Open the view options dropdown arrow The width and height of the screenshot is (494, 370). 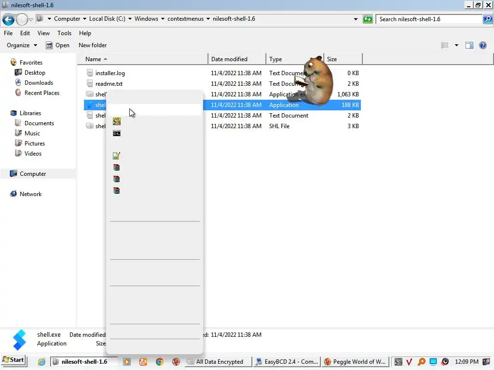(456, 45)
